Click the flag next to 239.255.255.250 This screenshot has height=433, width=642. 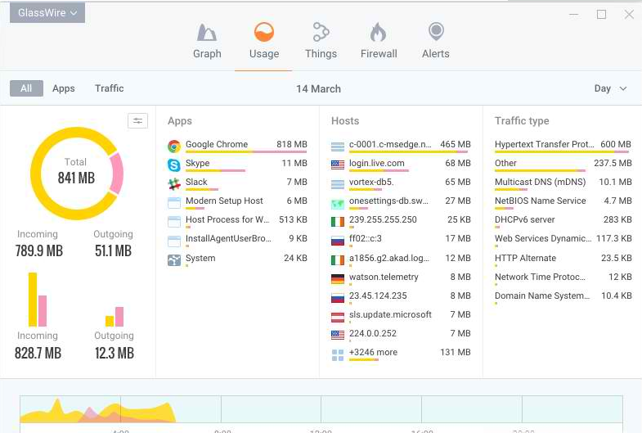point(338,222)
